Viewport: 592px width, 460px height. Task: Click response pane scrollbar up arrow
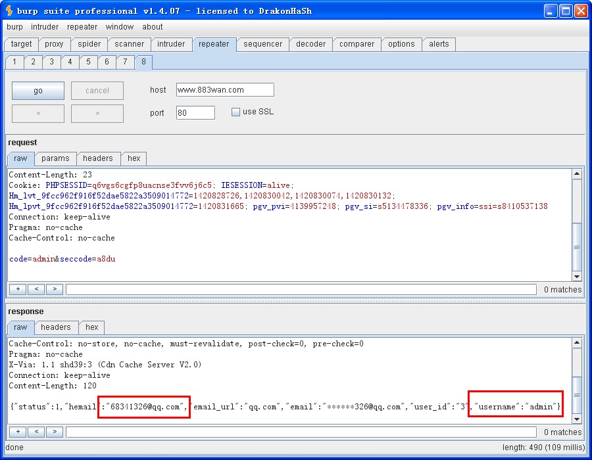577,343
